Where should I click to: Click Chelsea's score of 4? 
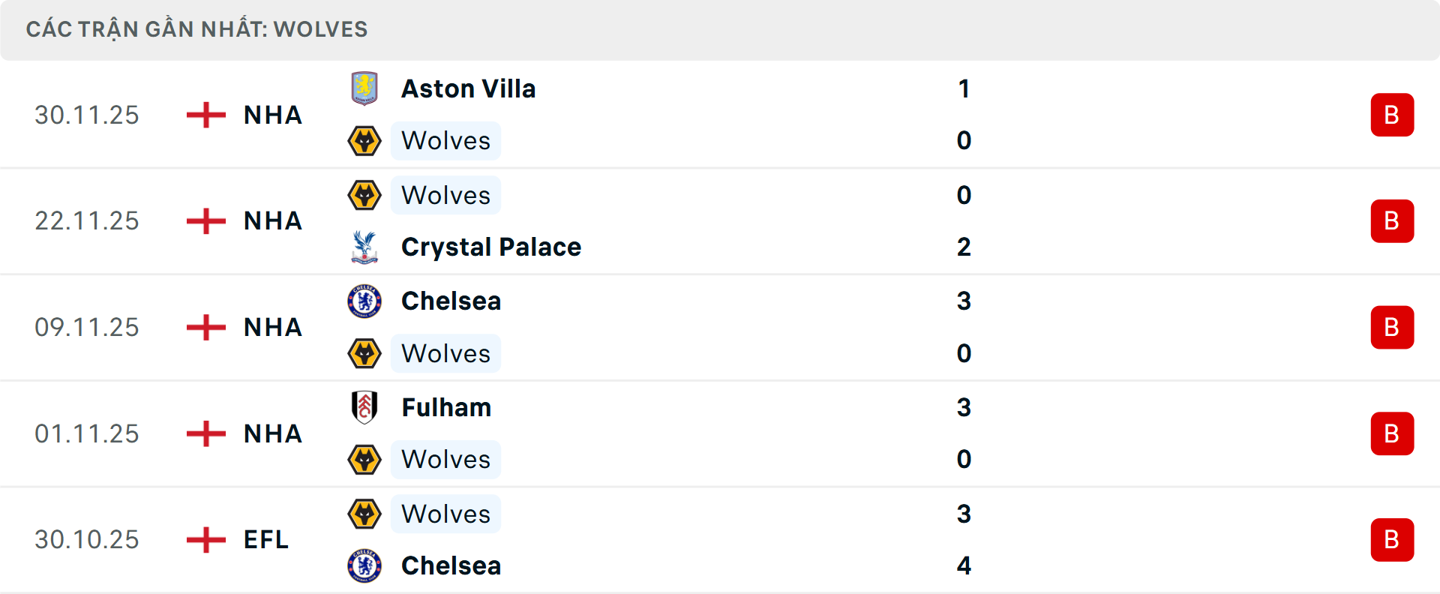[x=964, y=565]
